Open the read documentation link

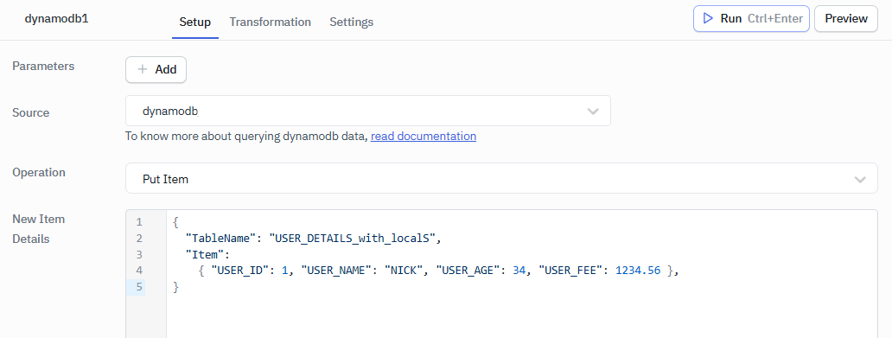tap(424, 137)
